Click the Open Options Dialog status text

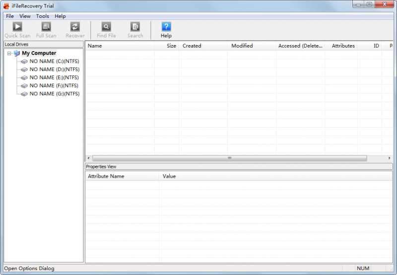[29, 269]
